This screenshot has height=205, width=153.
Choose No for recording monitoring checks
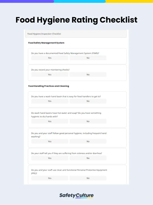88,75
